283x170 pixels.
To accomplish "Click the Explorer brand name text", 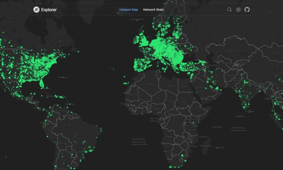I will [x=49, y=10].
